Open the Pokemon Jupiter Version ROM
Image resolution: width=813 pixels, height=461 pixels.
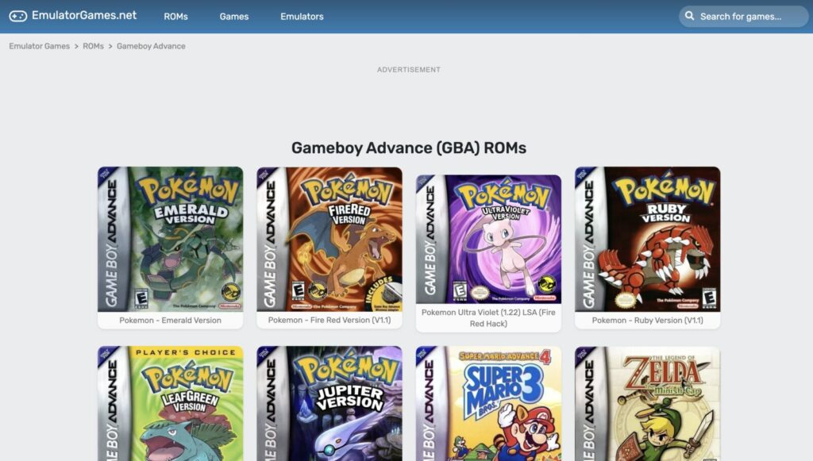329,405
